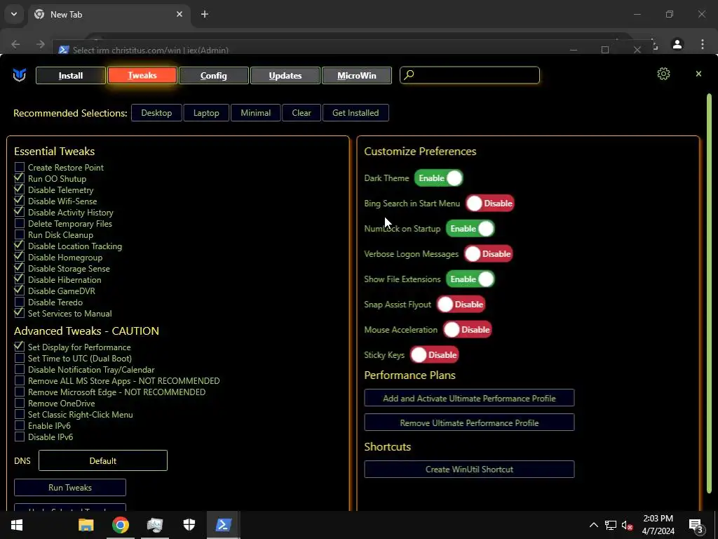Check Remove OneDrive

(x=19, y=404)
